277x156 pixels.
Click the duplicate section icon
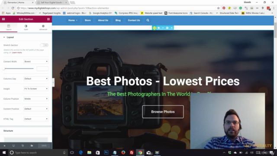(x=159, y=28)
